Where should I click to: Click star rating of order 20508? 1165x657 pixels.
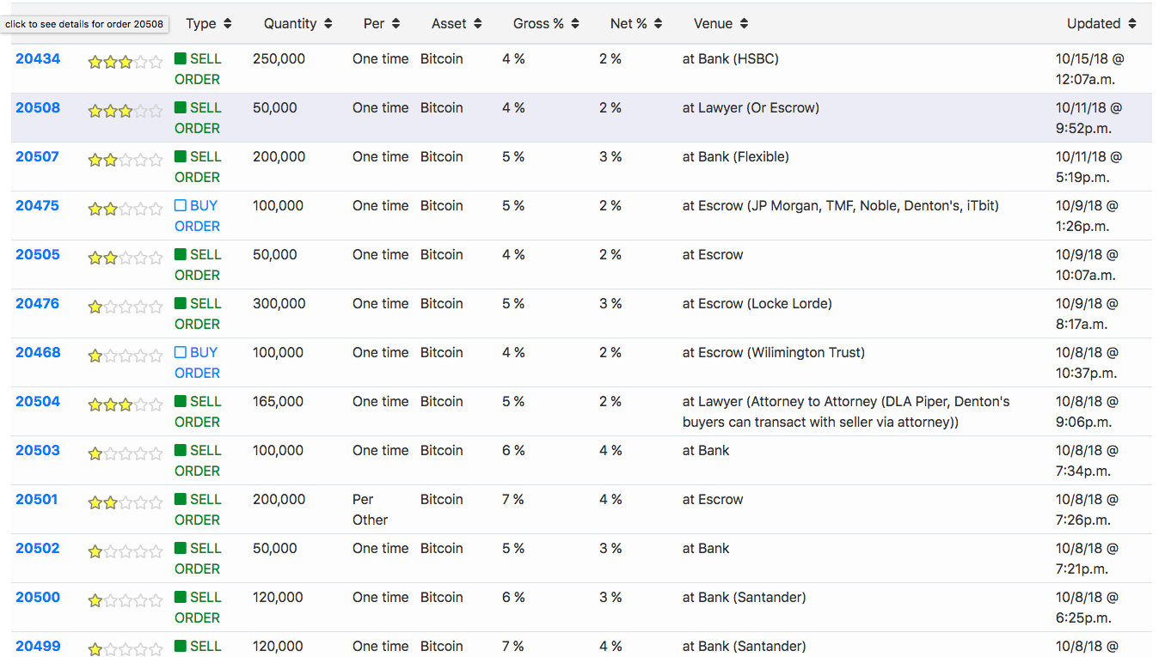[125, 111]
